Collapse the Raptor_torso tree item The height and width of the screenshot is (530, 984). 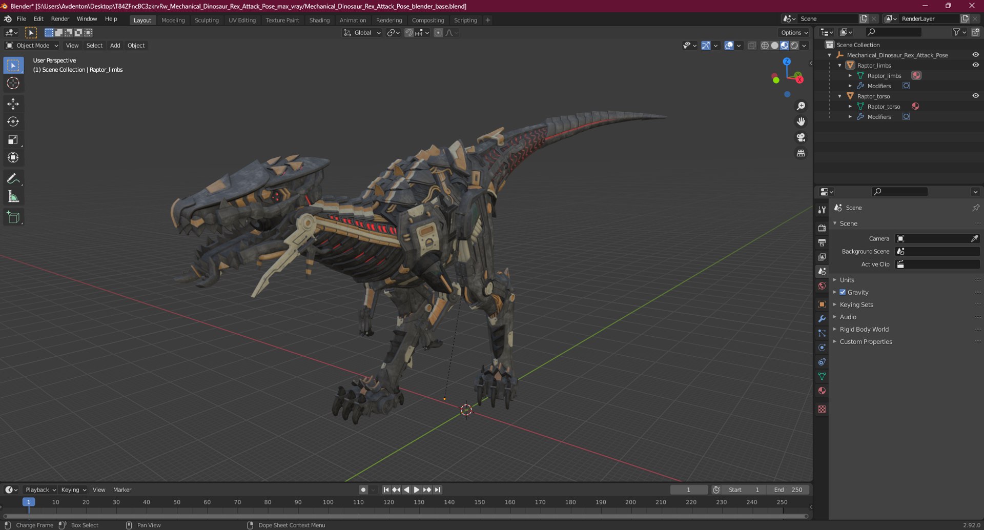(x=840, y=96)
